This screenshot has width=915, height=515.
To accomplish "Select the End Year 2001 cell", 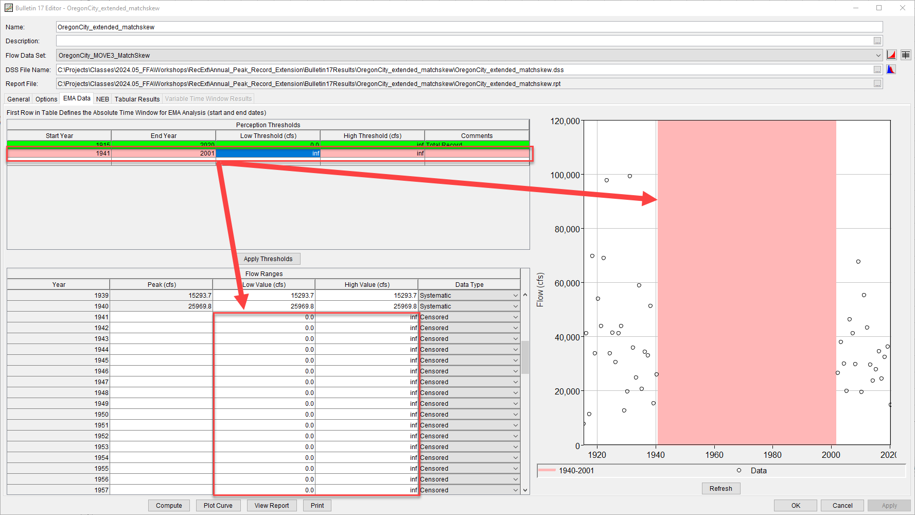I will coord(164,153).
